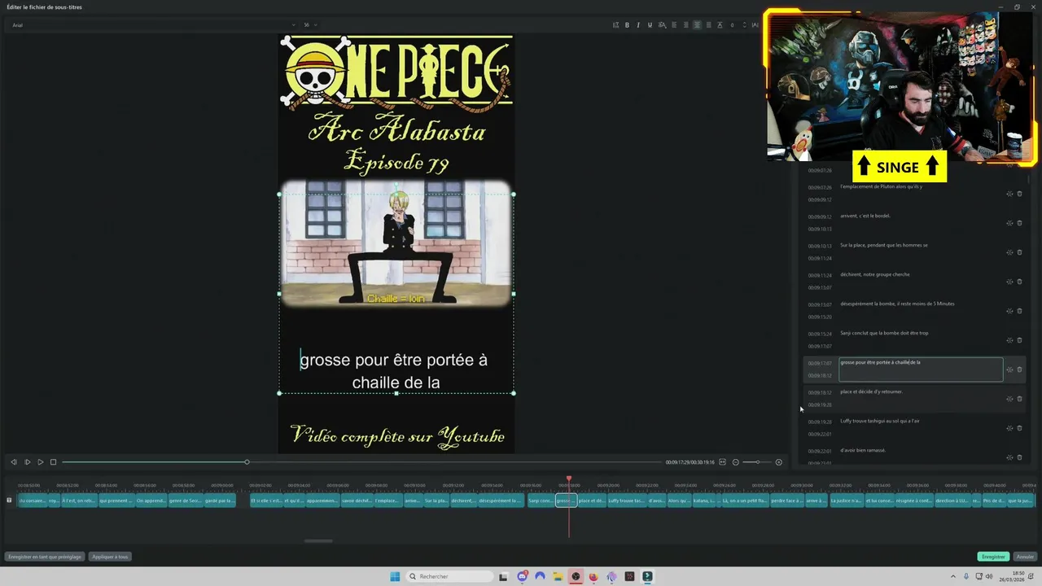Delete the 'déchirent, notre groupe cherche' subtitle
The width and height of the screenshot is (1042, 586).
pos(1019,282)
